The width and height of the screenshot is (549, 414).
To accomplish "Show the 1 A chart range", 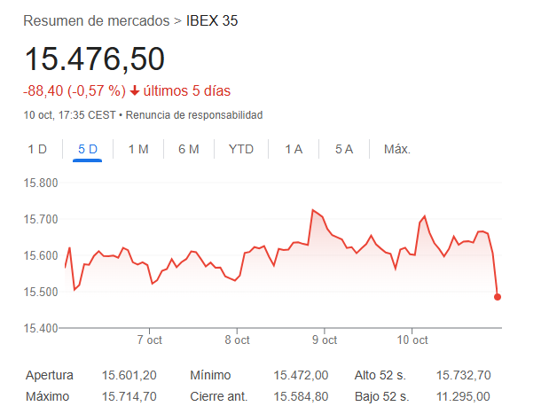I will point(294,149).
